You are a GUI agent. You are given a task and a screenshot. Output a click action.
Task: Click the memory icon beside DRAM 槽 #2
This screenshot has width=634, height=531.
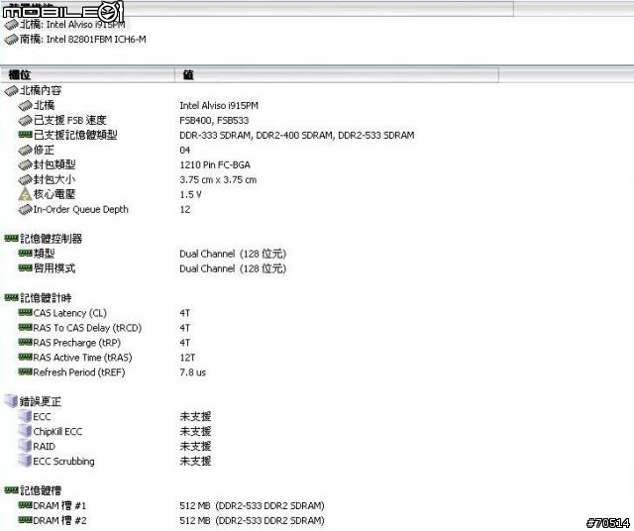tap(25, 520)
